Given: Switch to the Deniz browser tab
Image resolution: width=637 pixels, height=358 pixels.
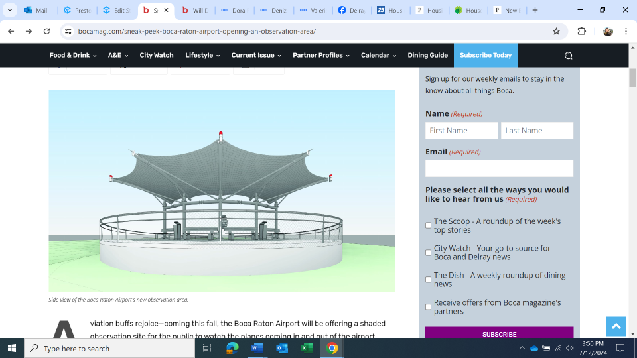Looking at the screenshot, I should point(273,10).
